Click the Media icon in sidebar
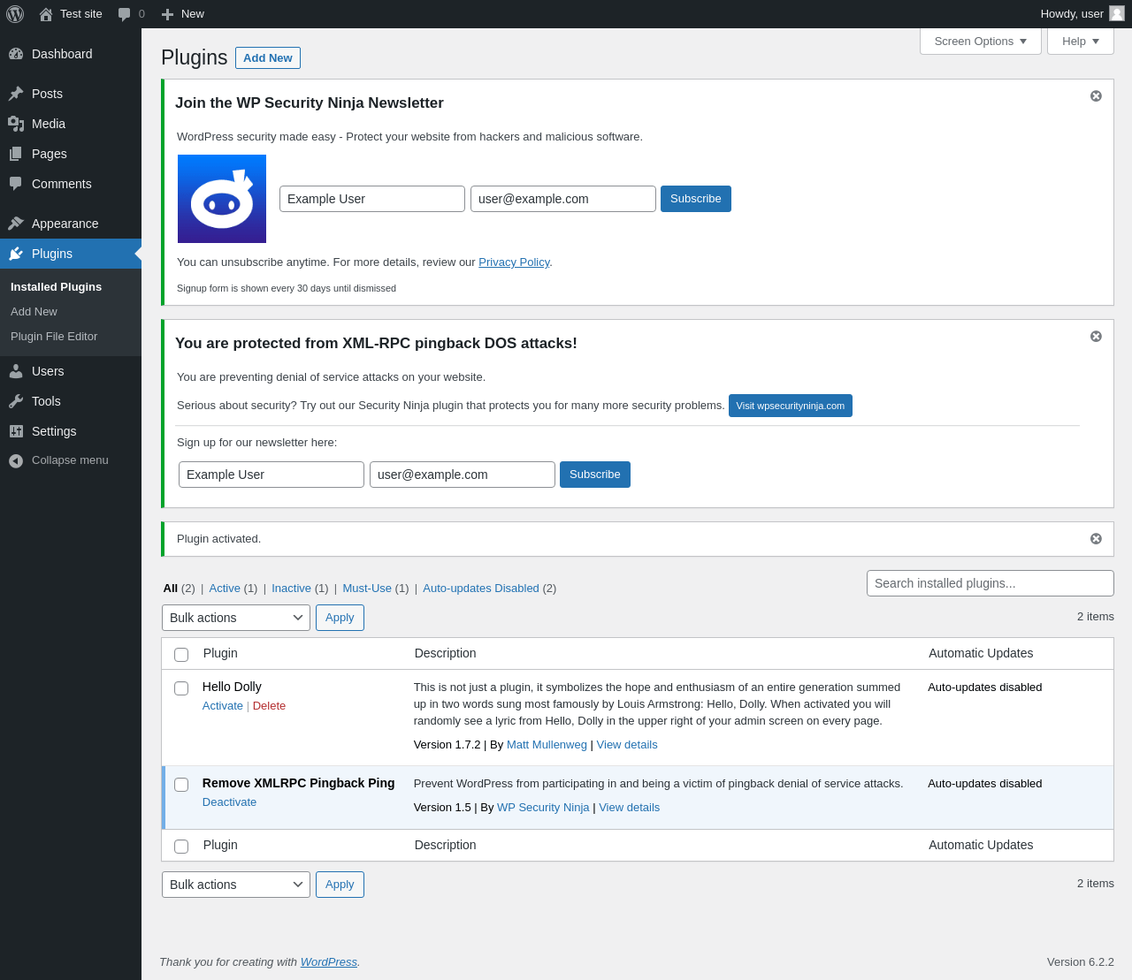 [x=16, y=124]
